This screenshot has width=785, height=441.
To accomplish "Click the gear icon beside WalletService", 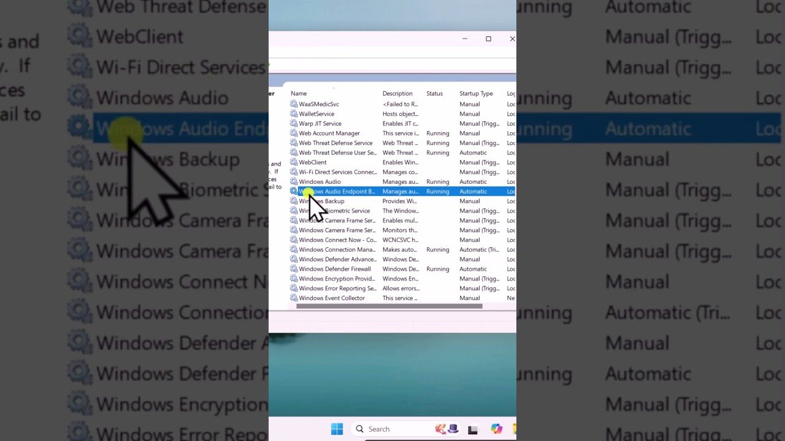I will point(294,114).
